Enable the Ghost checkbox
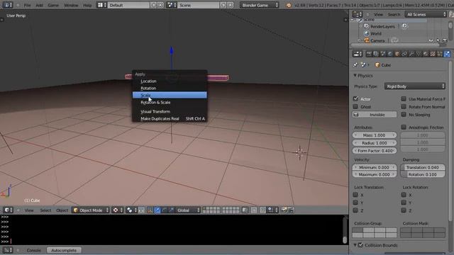 (356, 107)
